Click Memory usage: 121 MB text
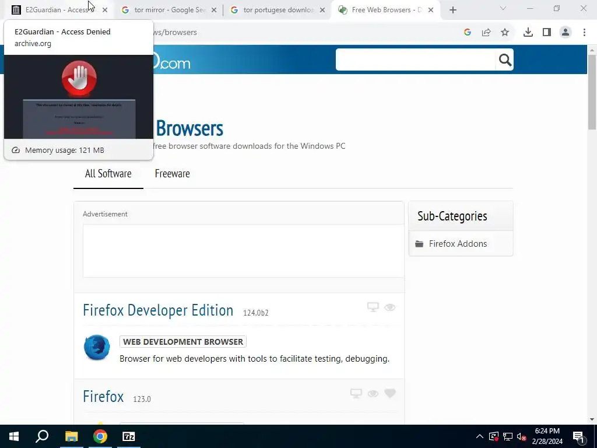 (x=64, y=150)
